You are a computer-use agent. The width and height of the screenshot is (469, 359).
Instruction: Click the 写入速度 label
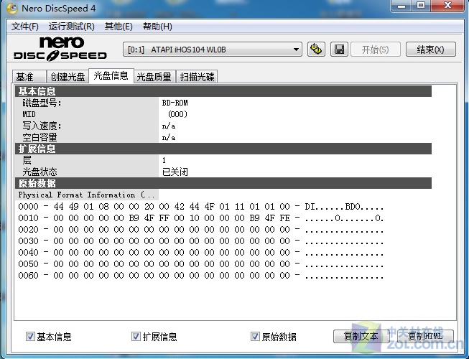pyautogui.click(x=42, y=126)
